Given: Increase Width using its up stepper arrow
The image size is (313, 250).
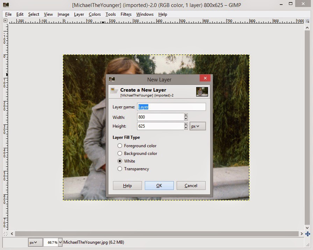Looking at the screenshot, I should pyautogui.click(x=186, y=115).
